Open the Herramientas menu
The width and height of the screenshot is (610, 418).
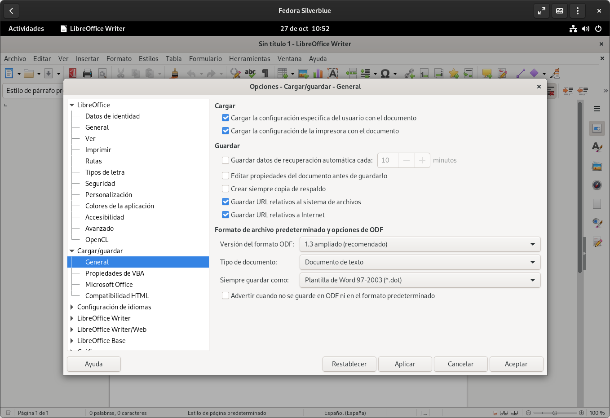coord(250,59)
